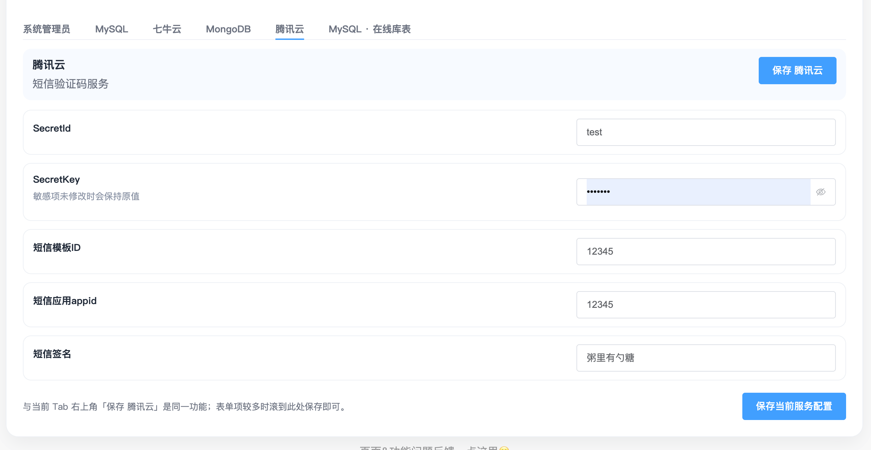Viewport: 871px width, 450px height.
Task: Click the 保存 腾讯云 button
Action: [797, 70]
